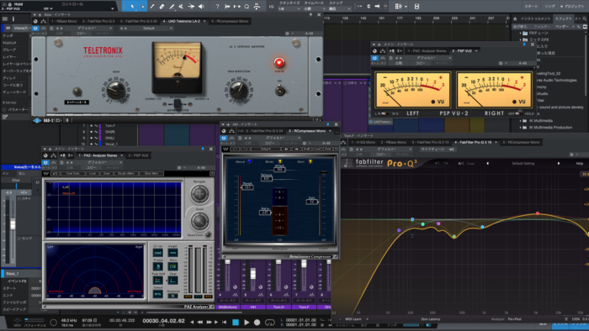Image resolution: width=589 pixels, height=331 pixels.
Task: Toggle power bypass in RCompressor window
Action: coord(224,138)
